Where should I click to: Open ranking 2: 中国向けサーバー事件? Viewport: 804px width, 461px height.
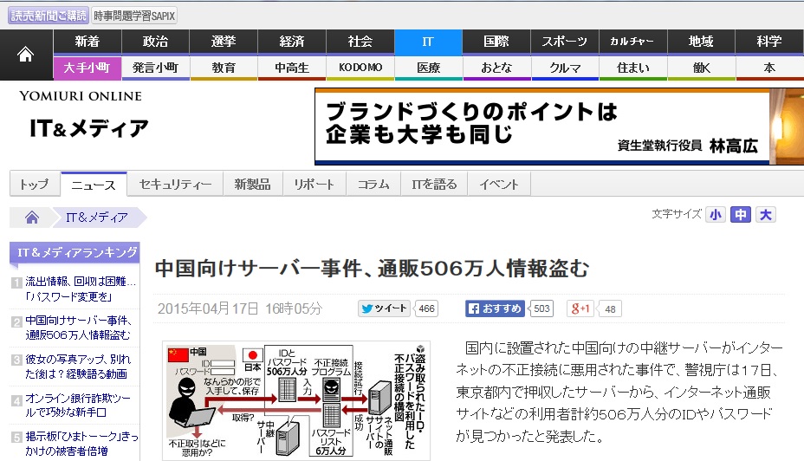pos(79,328)
